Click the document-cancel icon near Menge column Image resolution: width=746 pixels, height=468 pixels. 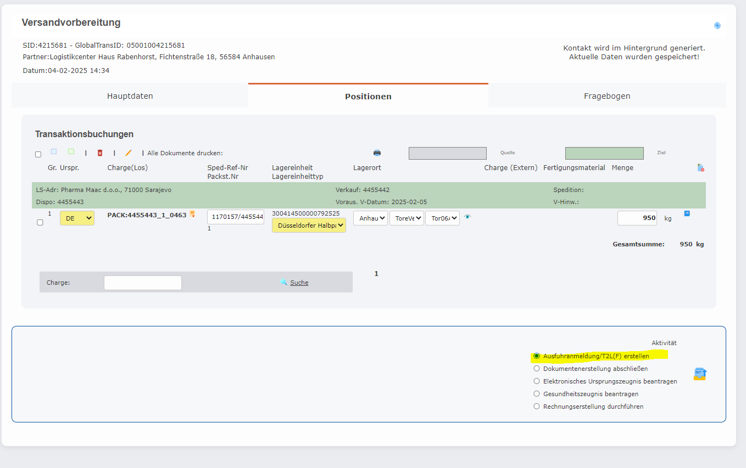(x=702, y=167)
